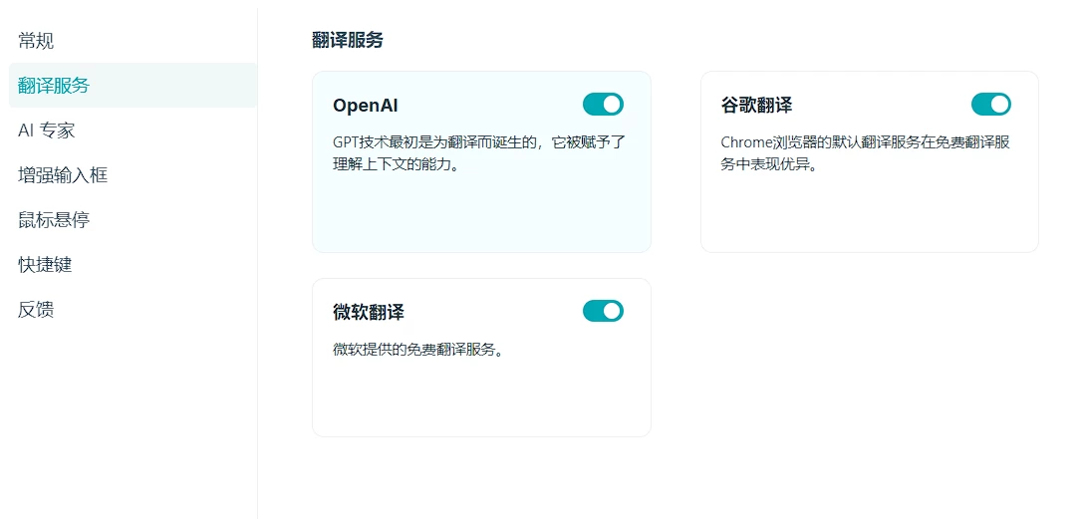Image resolution: width=1082 pixels, height=519 pixels.
Task: Click the 微软翻译 card title
Action: [369, 312]
